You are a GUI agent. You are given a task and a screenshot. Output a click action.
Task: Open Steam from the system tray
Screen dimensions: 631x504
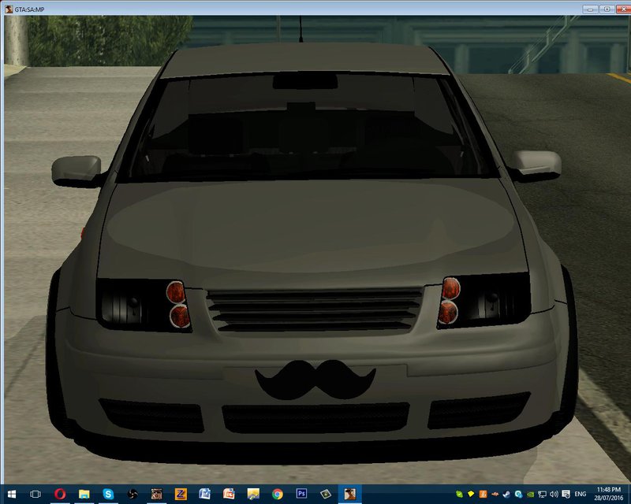coord(506,494)
